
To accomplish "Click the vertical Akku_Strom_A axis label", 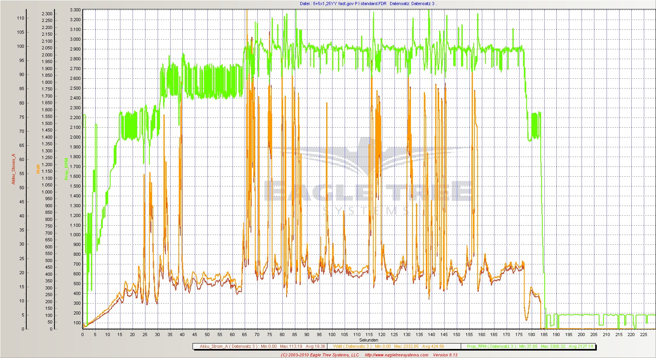I will pyautogui.click(x=13, y=169).
